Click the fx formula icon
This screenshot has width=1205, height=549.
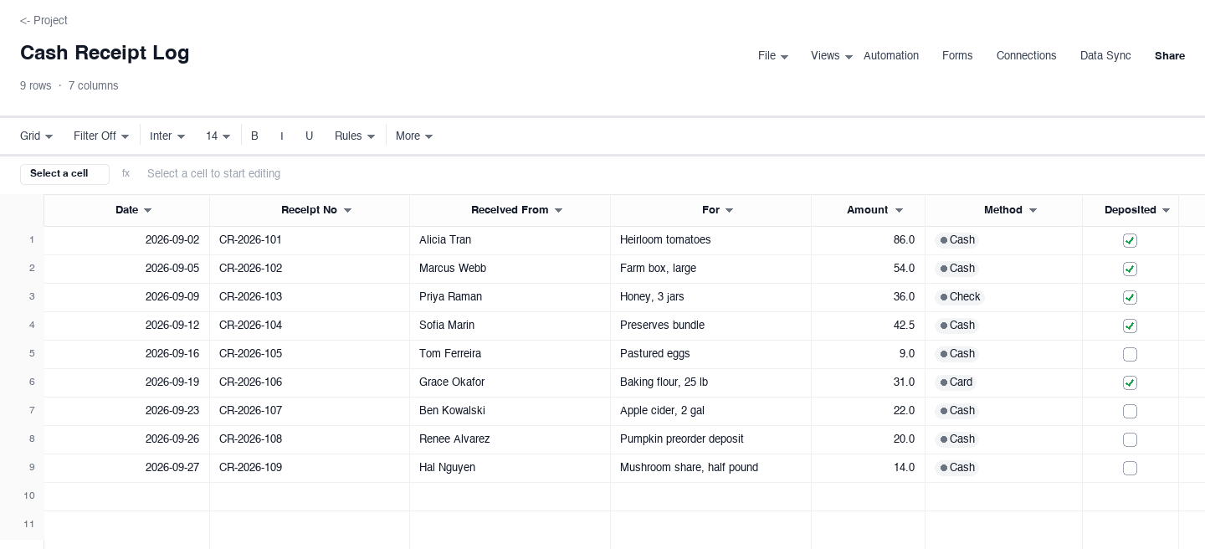[x=126, y=173]
